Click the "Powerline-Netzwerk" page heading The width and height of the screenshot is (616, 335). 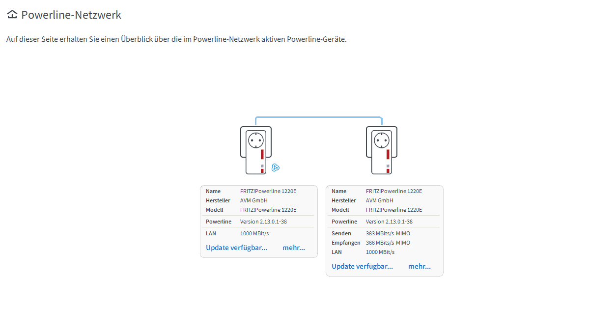tap(71, 15)
